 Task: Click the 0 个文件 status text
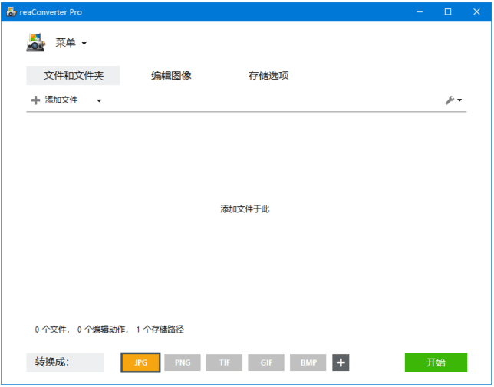tap(52, 330)
